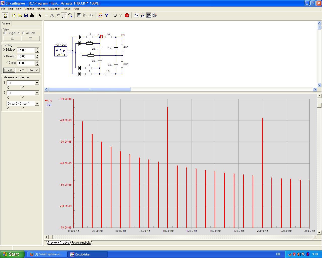Click the Bluetooth tray icon
Viewport: 322px width, 258px height.
point(308,254)
